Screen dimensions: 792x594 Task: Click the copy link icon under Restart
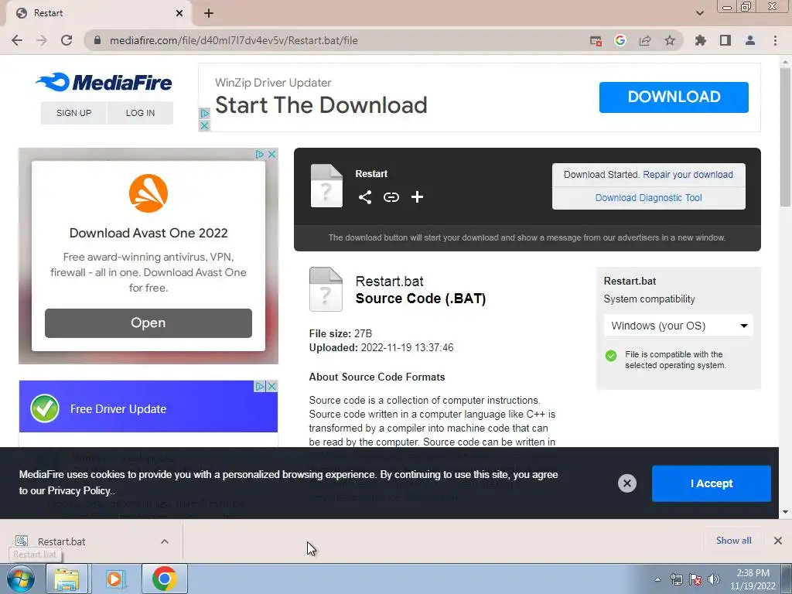pos(391,197)
